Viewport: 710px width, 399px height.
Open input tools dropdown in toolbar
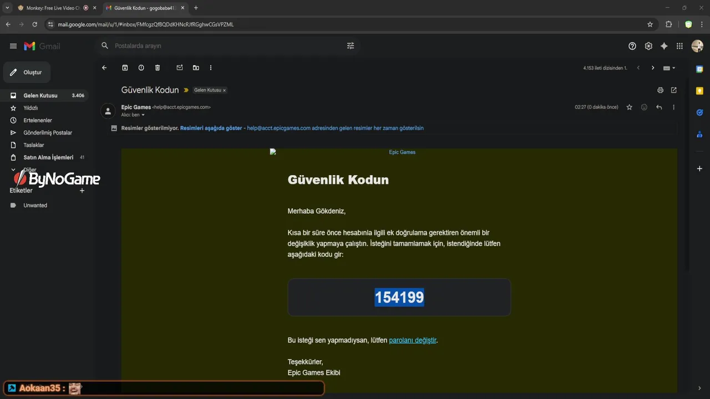click(x=670, y=68)
